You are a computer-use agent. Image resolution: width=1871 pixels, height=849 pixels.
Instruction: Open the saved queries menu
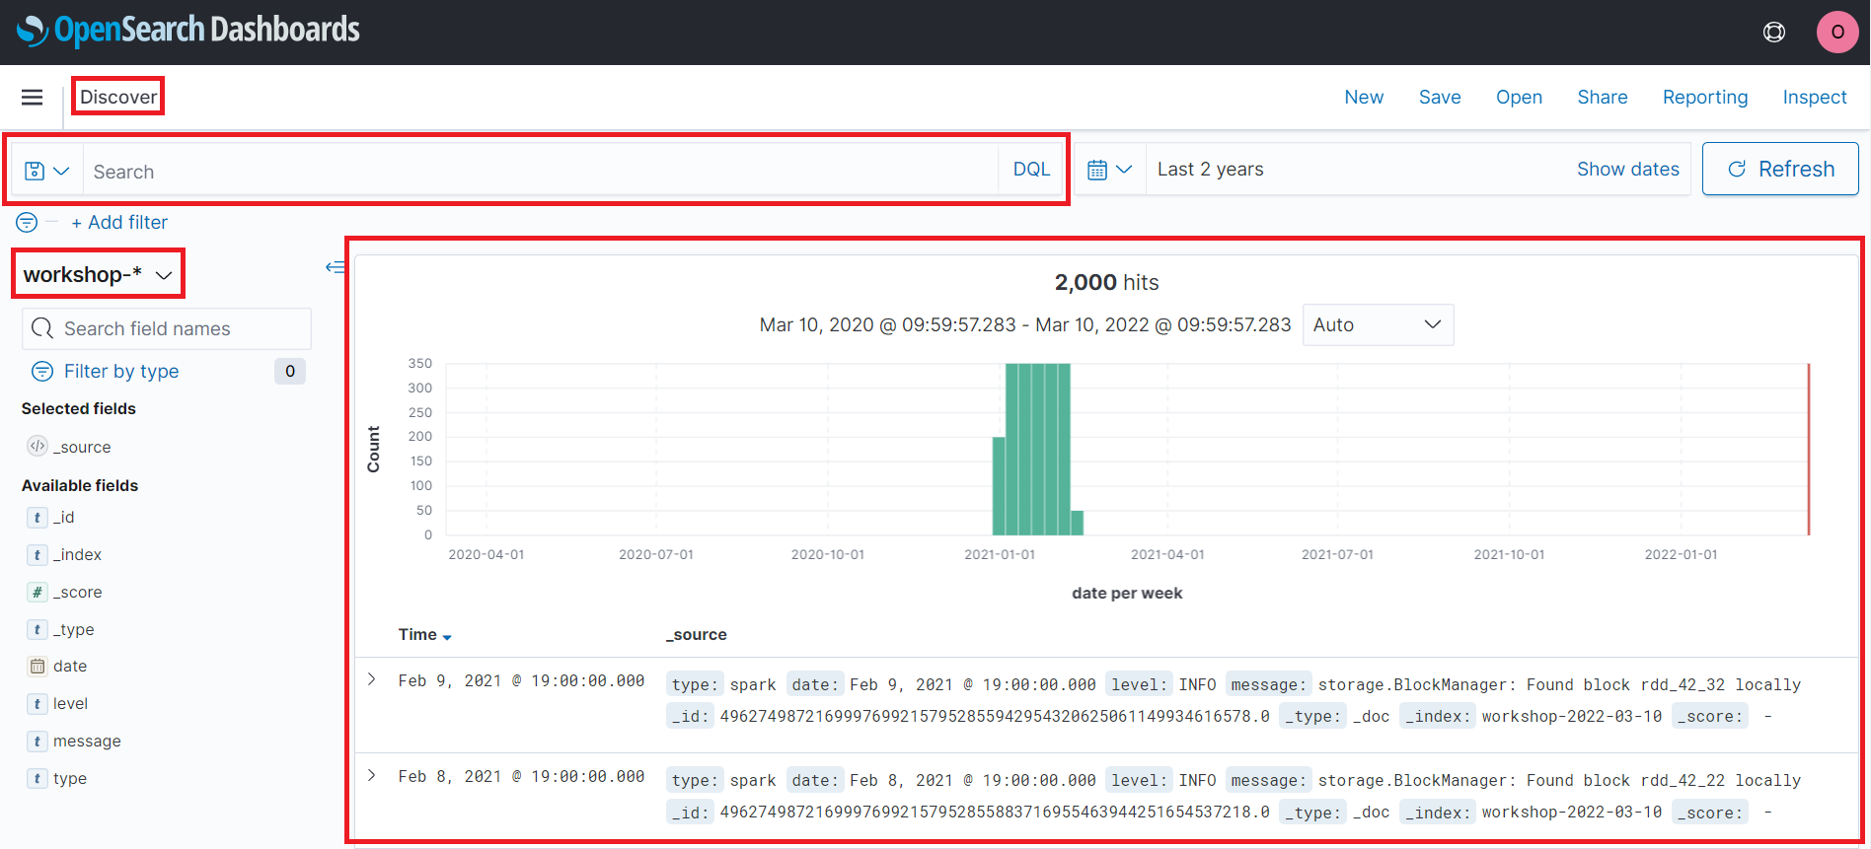click(46, 171)
